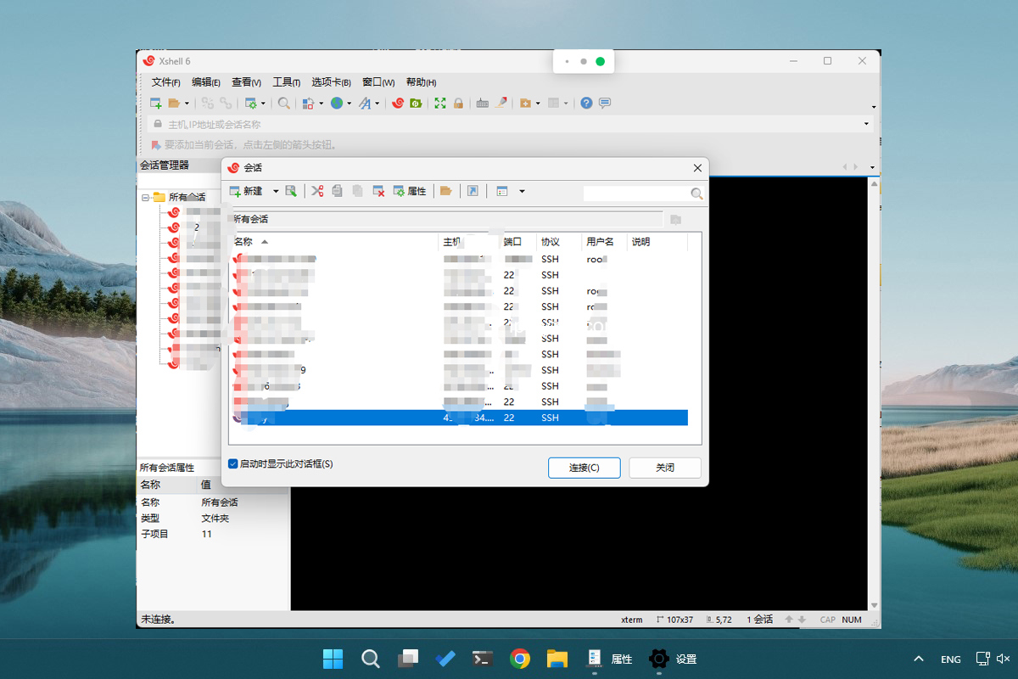Click the keyboard icon in the main toolbar
Viewport: 1018px width, 679px height.
coord(483,103)
